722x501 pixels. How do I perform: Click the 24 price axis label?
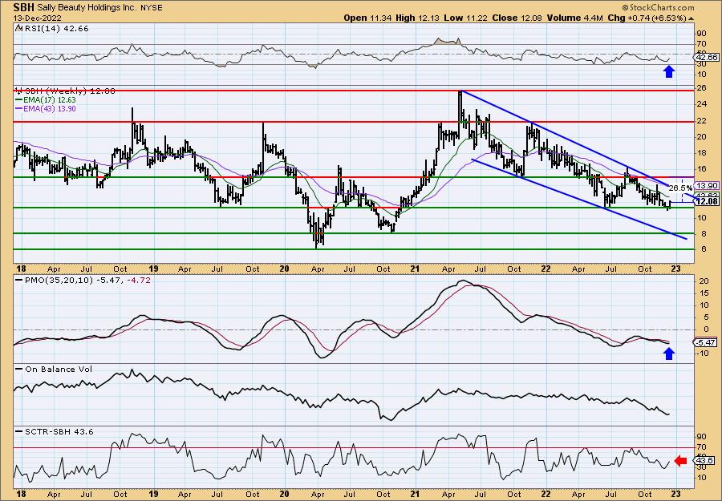pyautogui.click(x=702, y=104)
